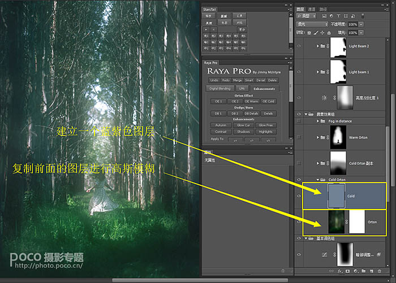Toggle visibility of brightness/contrast 1 layer
The height and width of the screenshot is (283, 396).
pos(299,98)
